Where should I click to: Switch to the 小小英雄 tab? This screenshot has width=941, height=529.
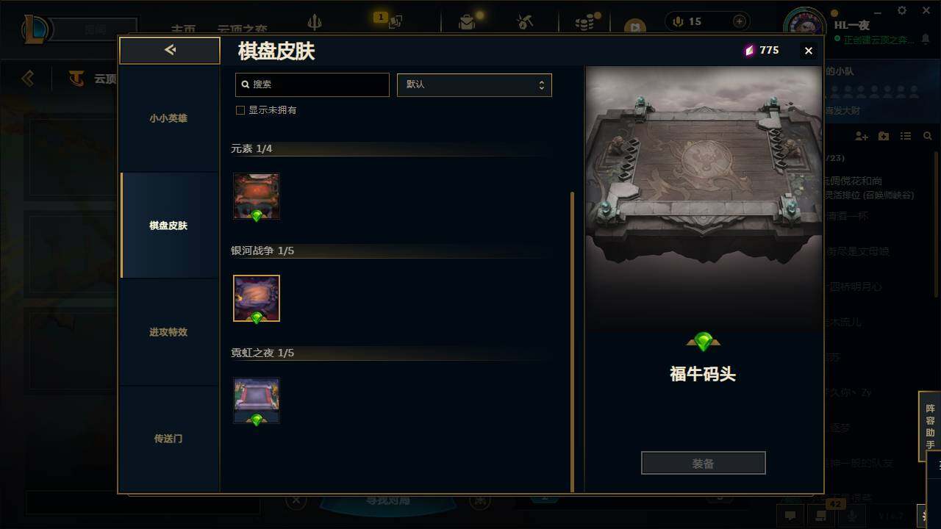pos(169,119)
